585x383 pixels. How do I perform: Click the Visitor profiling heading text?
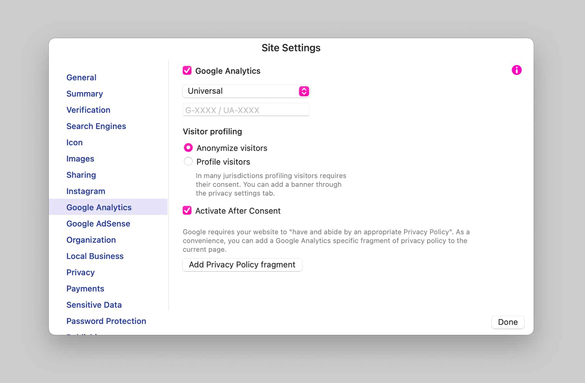coord(212,131)
